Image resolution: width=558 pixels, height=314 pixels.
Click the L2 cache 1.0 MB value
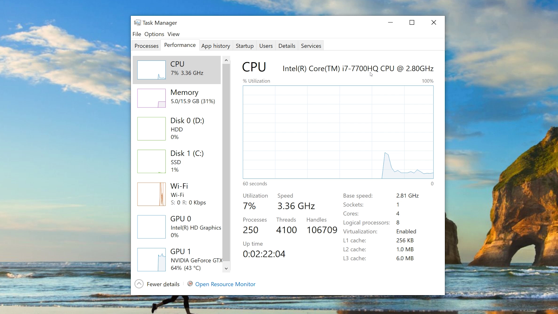(405, 249)
